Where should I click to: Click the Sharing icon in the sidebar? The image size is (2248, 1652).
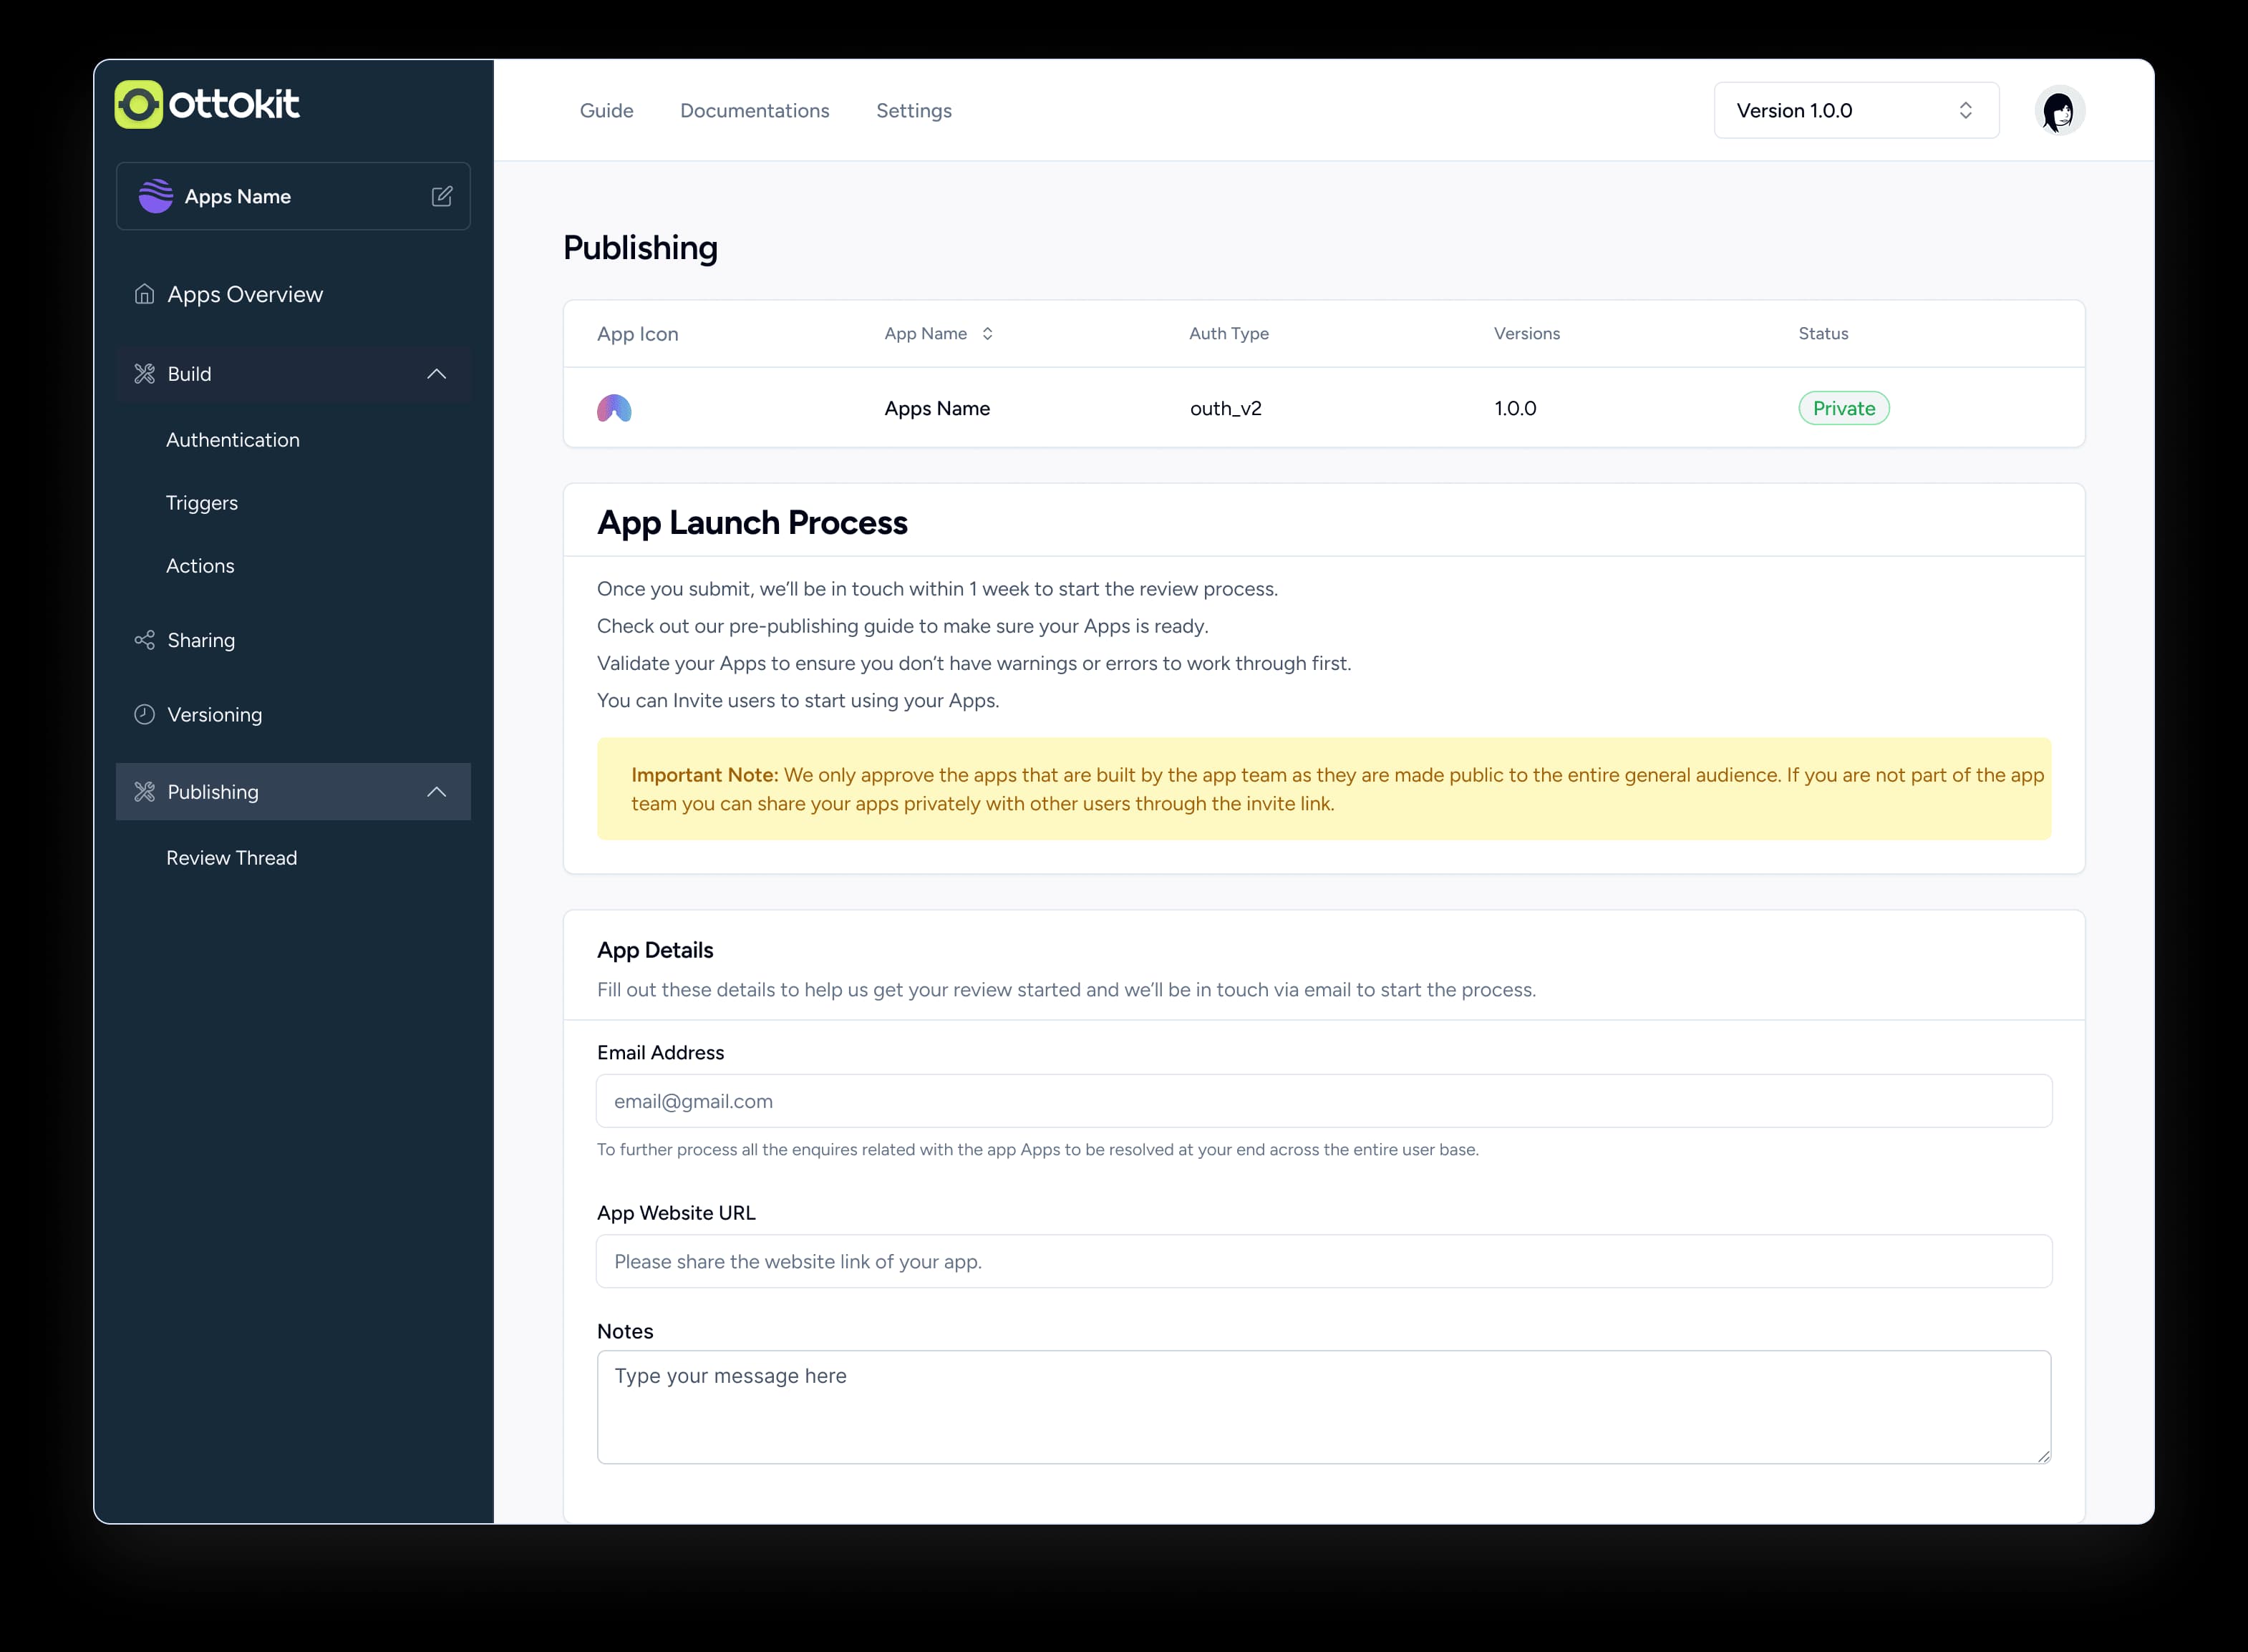click(144, 639)
